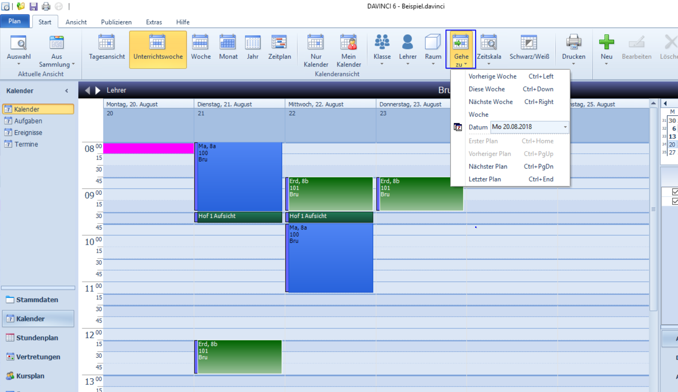
Task: Open Mein Kalender
Action: click(349, 50)
